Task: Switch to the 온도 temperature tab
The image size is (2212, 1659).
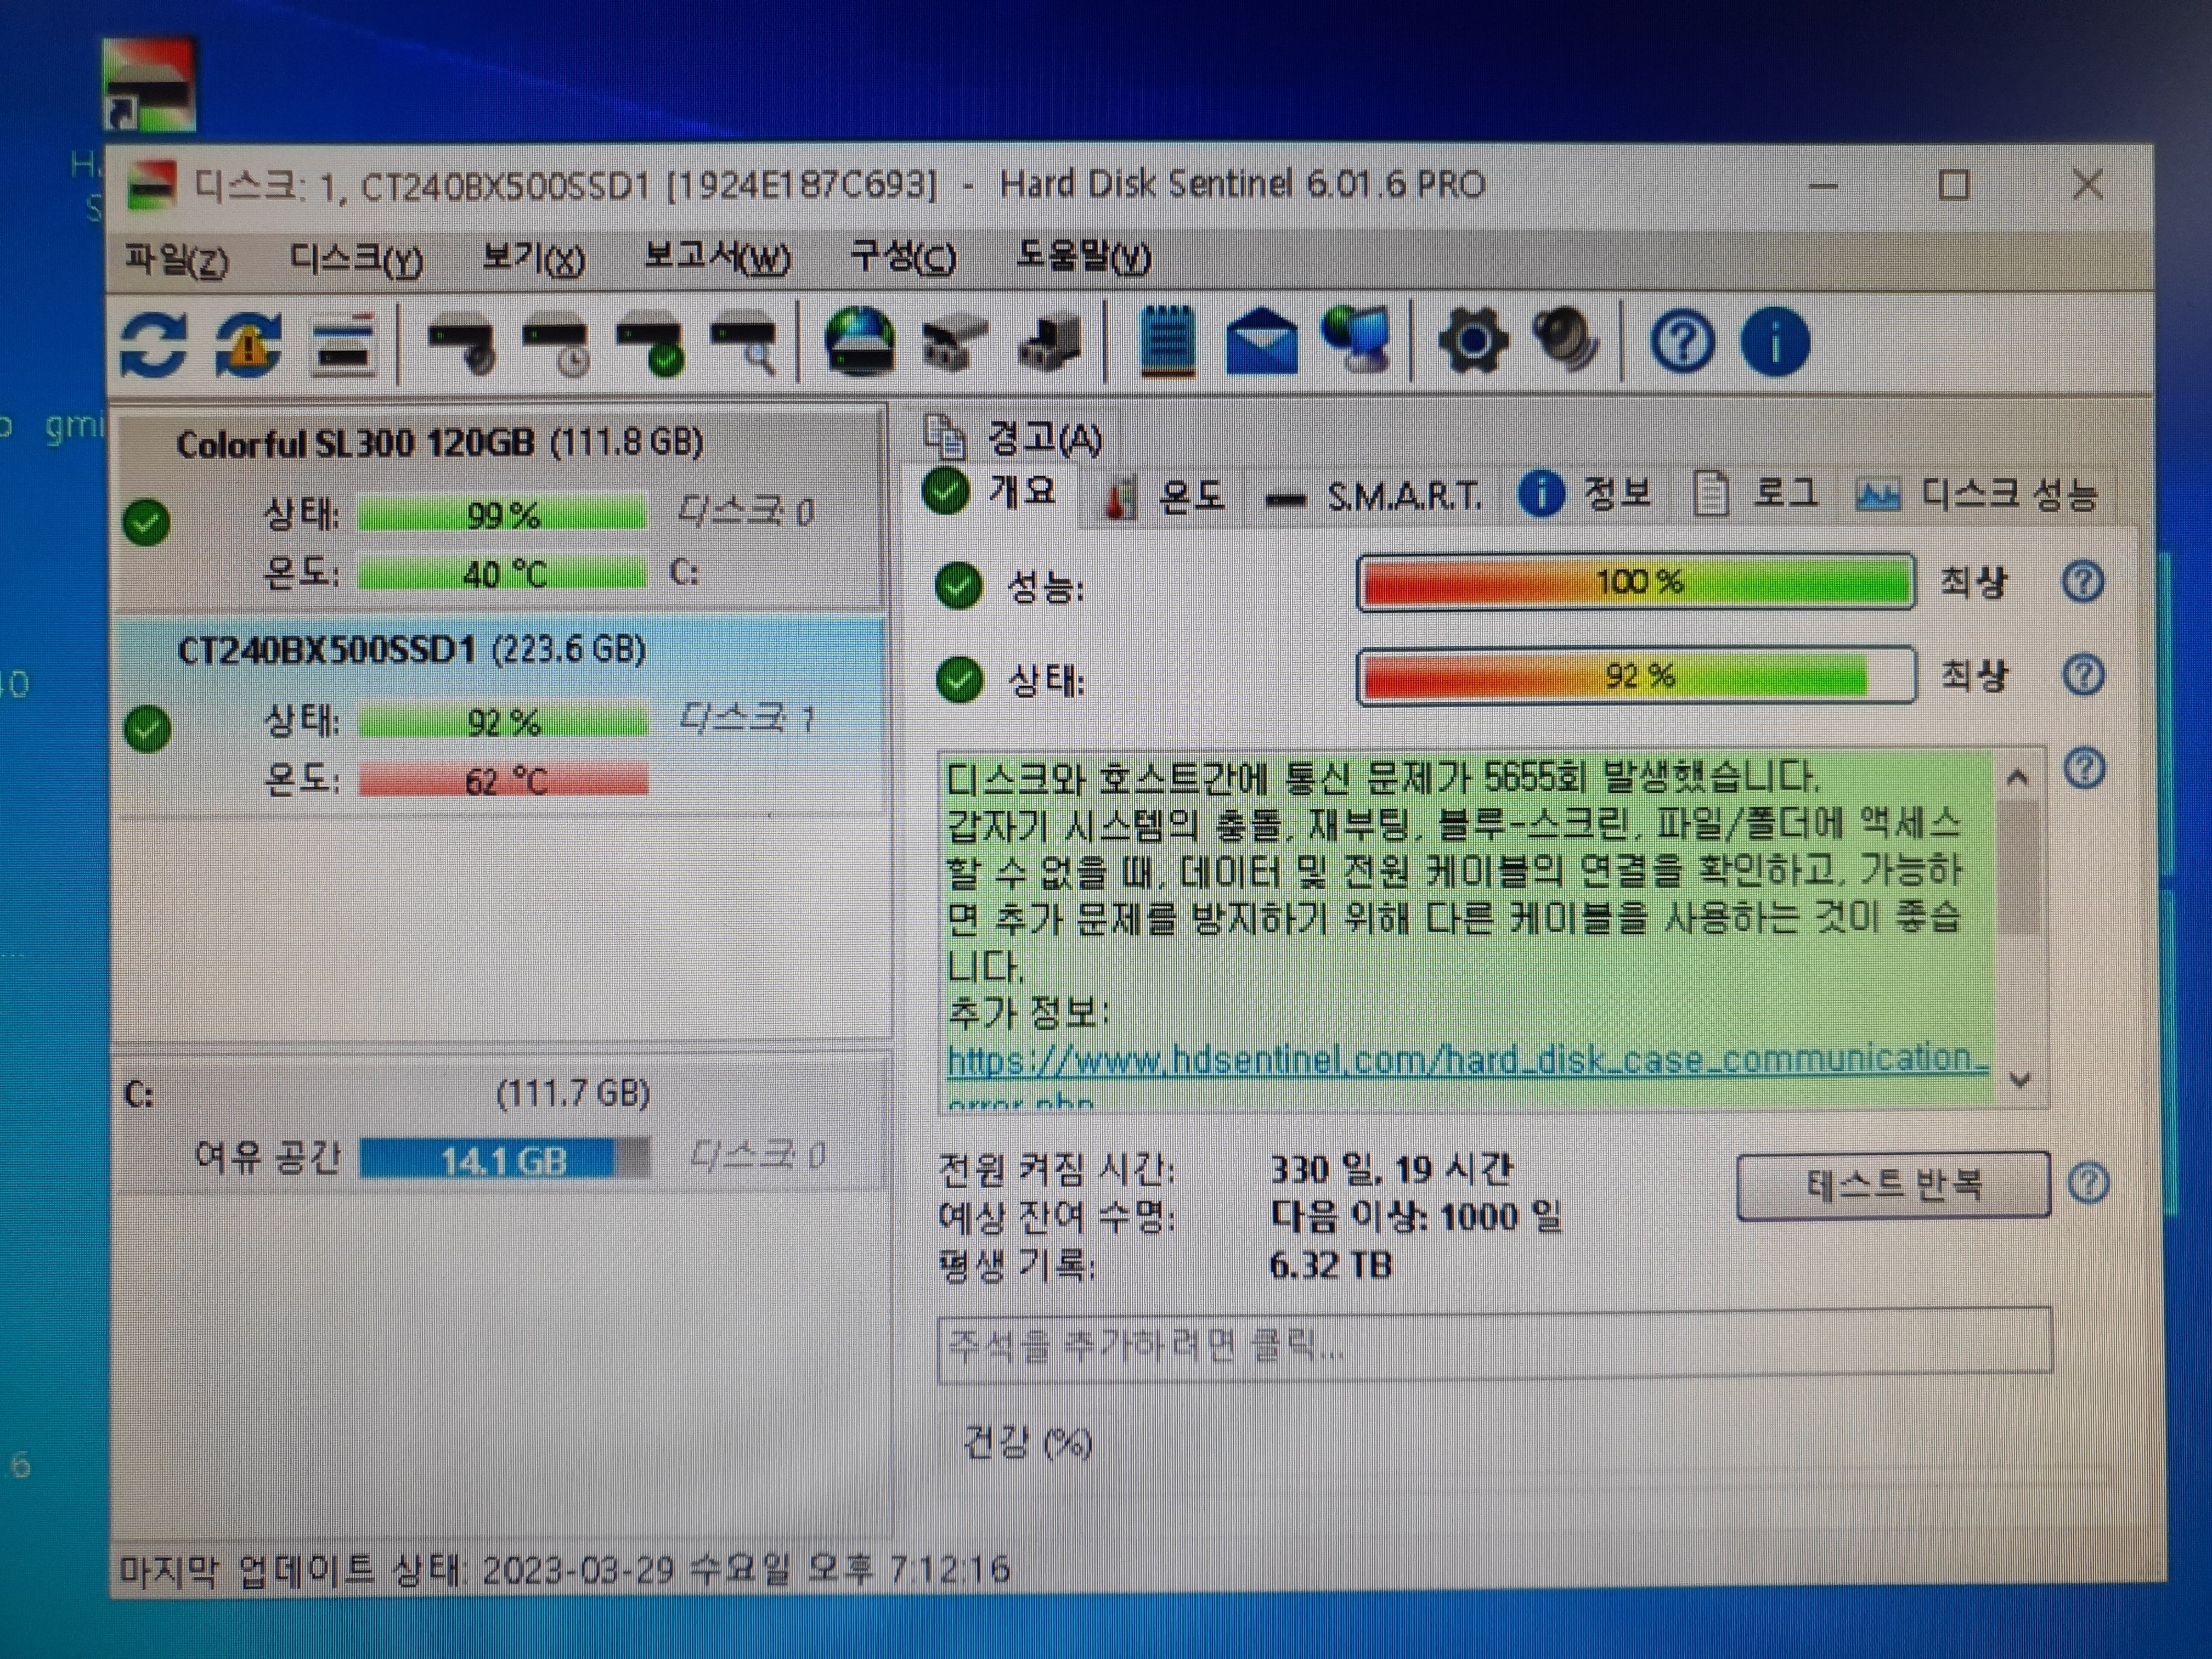Action: (1165, 496)
